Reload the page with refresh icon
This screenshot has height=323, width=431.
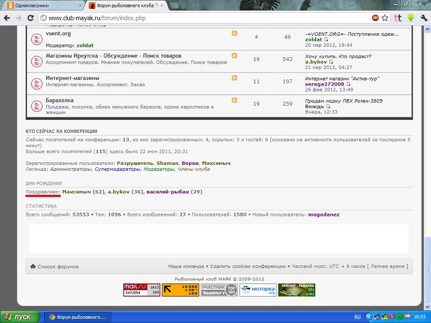pyautogui.click(x=30, y=18)
